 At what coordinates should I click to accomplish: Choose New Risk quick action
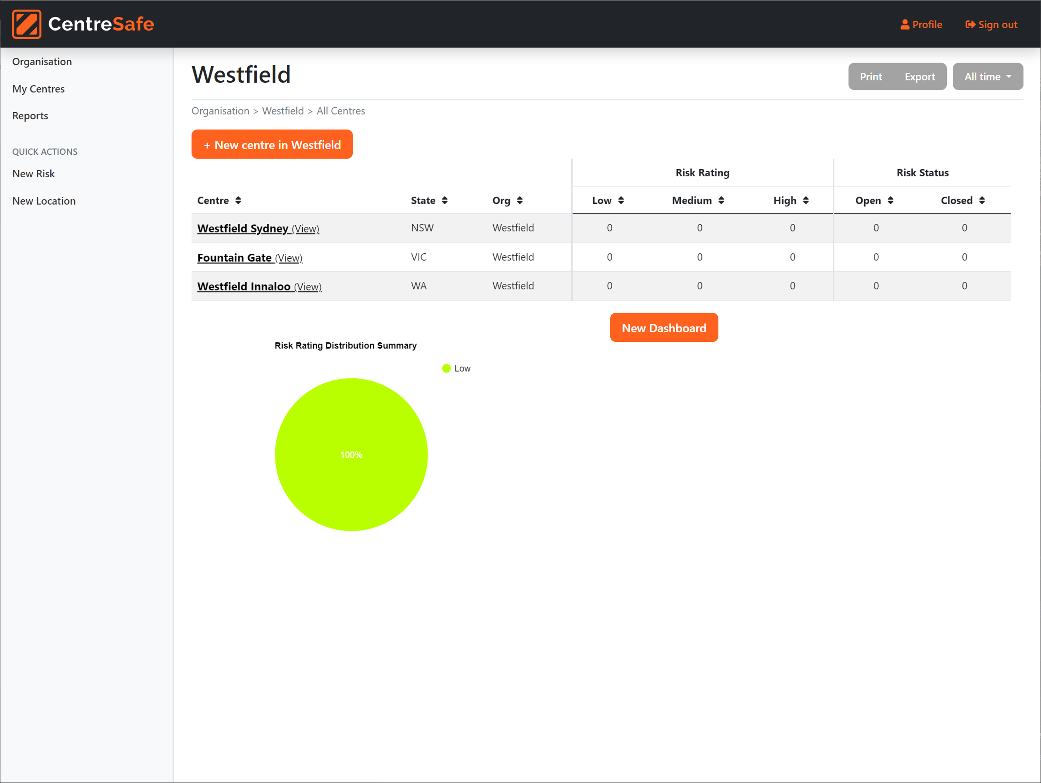[34, 173]
